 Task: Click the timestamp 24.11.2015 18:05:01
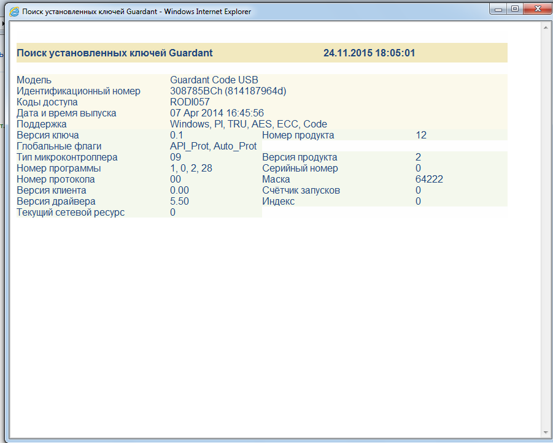(x=369, y=53)
